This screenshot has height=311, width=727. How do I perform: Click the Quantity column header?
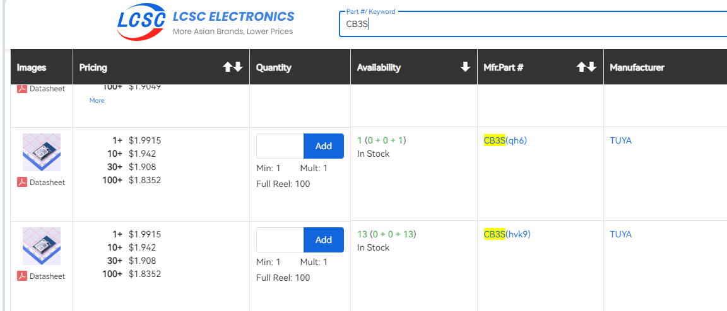273,67
